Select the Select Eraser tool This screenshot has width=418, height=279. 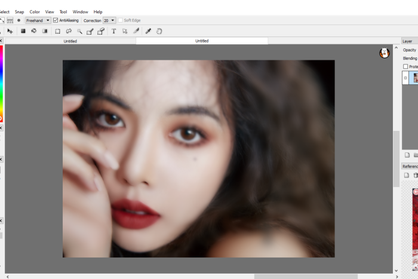pos(101,32)
